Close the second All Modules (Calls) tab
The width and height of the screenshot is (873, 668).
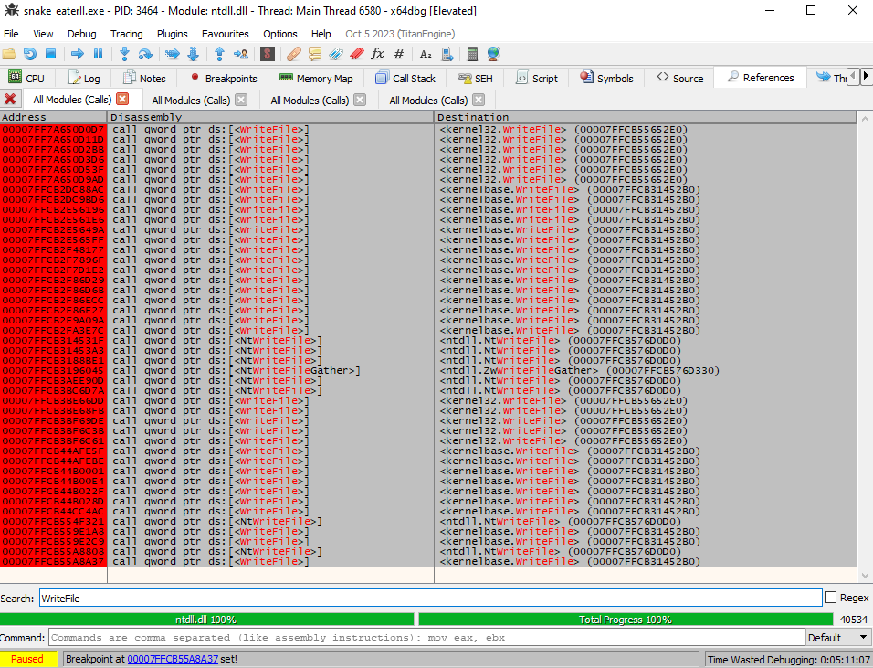241,100
